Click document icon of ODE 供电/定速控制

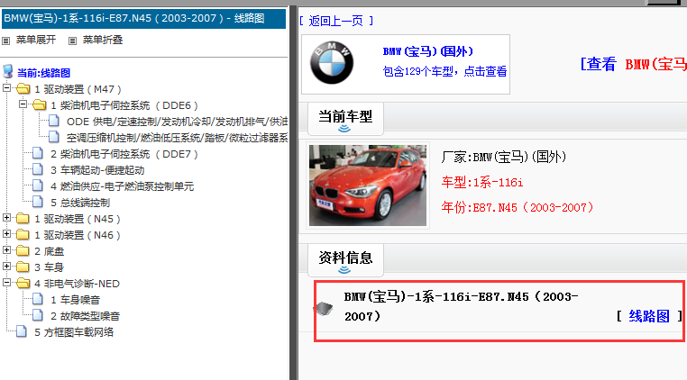pos(54,121)
